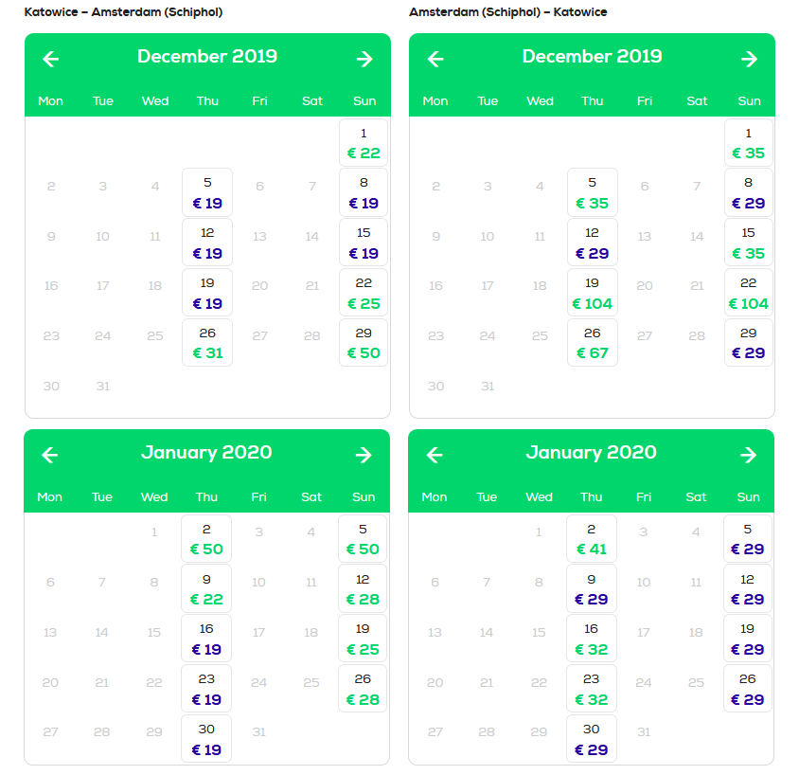Choose December 26 return flight at €67

point(592,343)
